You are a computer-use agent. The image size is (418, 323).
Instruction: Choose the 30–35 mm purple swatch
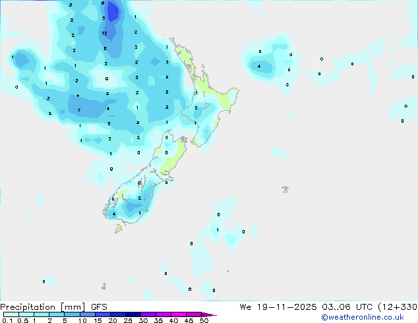click(x=148, y=314)
